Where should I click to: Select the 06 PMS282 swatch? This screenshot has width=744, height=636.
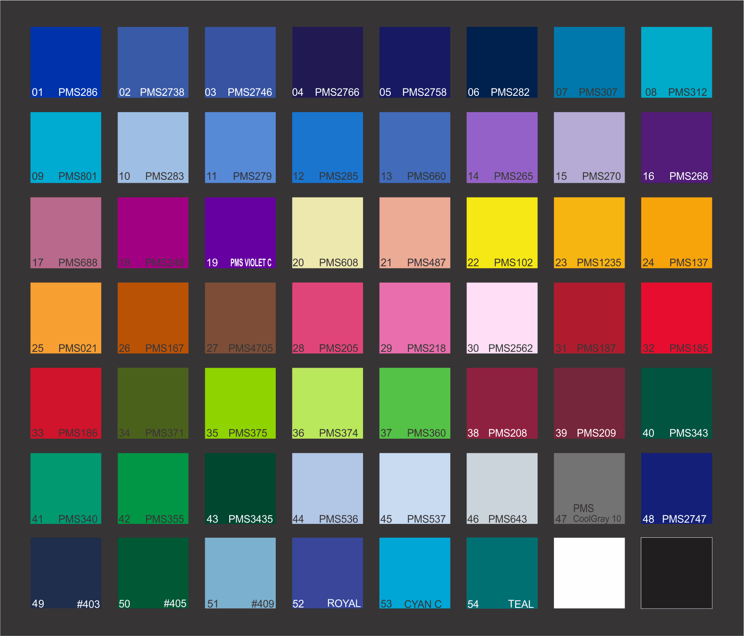click(x=502, y=62)
